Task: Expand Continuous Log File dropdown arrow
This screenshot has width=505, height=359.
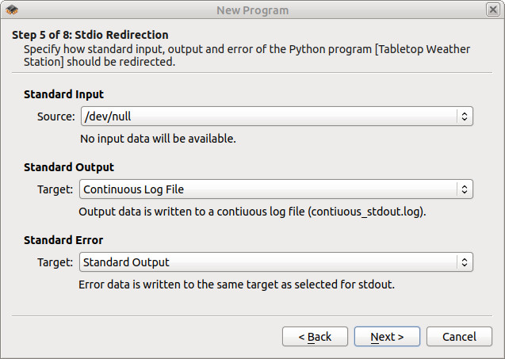Action: click(x=464, y=189)
